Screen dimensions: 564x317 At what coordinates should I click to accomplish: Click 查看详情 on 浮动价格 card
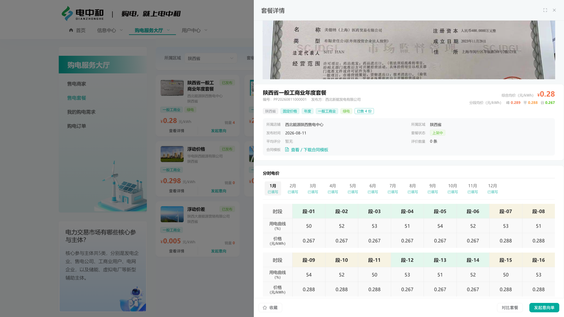(x=177, y=191)
